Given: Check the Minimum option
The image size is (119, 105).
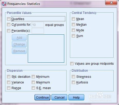Looking at the screenshot, I should click(33, 77).
